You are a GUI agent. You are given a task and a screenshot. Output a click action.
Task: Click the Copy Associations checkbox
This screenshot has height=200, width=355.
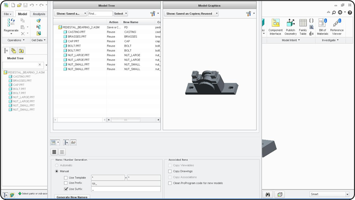170,177
